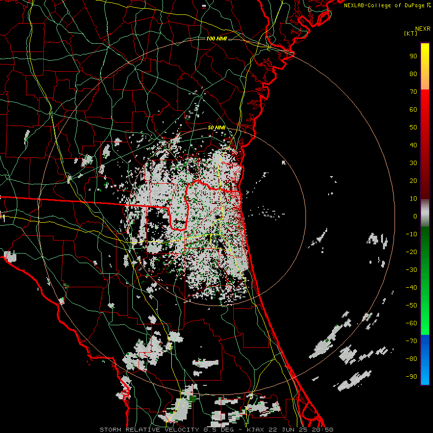Click the blue bottom segment of color bar
This screenshot has width=433, height=433.
tap(425, 359)
